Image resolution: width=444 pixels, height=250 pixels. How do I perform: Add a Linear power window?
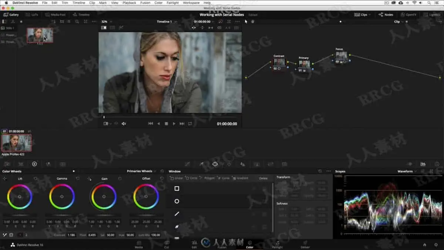click(x=177, y=178)
